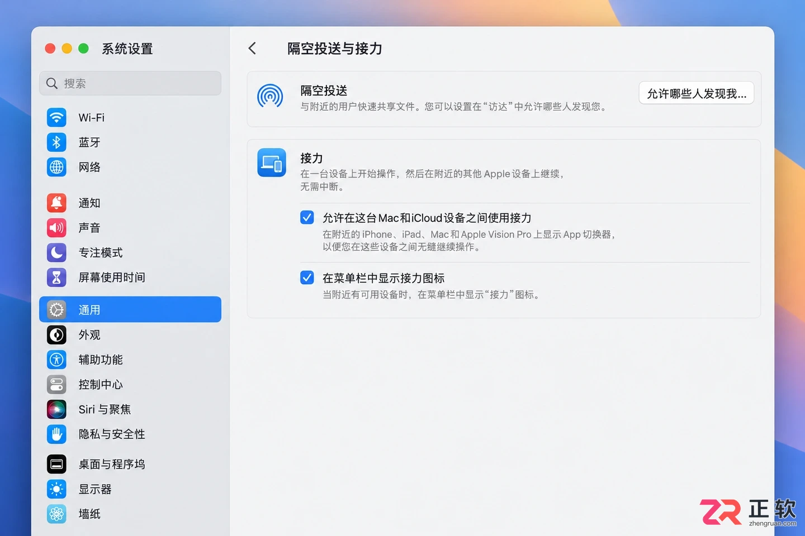This screenshot has width=805, height=536.
Task: Click the 控制中心 switches icon
Action: click(56, 384)
